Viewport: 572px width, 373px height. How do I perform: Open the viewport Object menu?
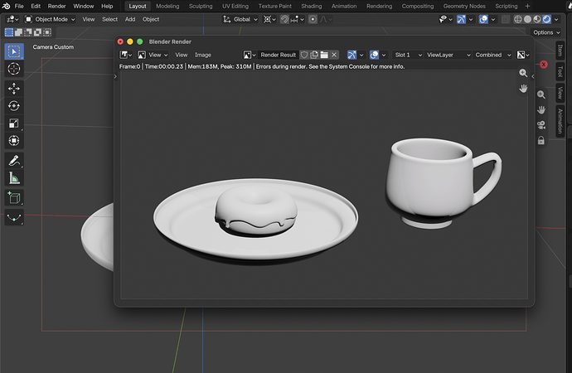[151, 19]
